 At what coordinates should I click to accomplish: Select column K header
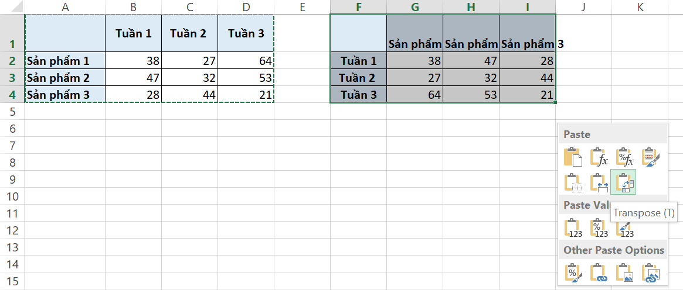[640, 6]
